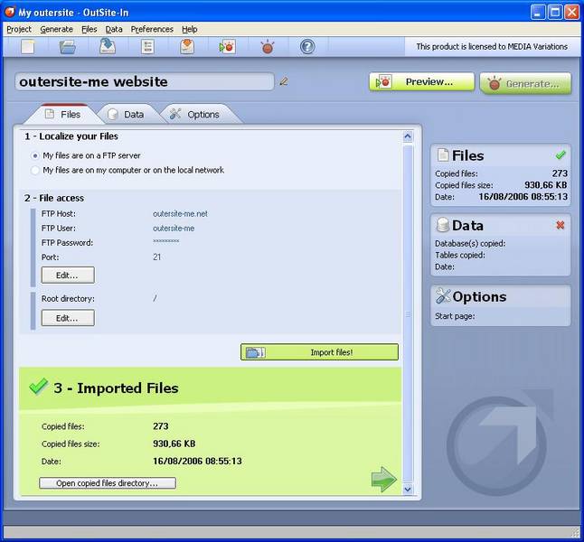Click the project name field 'outersite-me website'

pyautogui.click(x=145, y=81)
